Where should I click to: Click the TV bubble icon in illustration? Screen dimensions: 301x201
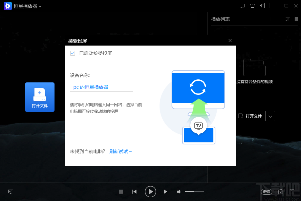pyautogui.click(x=198, y=126)
